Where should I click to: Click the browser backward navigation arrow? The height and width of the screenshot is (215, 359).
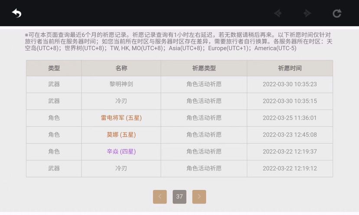point(278,13)
